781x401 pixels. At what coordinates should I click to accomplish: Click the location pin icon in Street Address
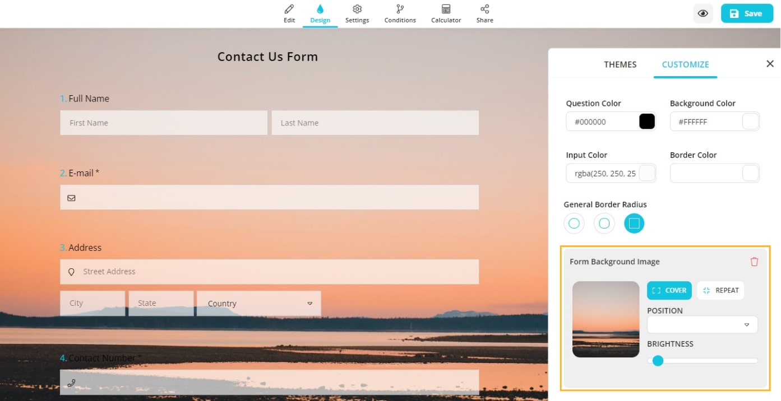[x=71, y=272]
